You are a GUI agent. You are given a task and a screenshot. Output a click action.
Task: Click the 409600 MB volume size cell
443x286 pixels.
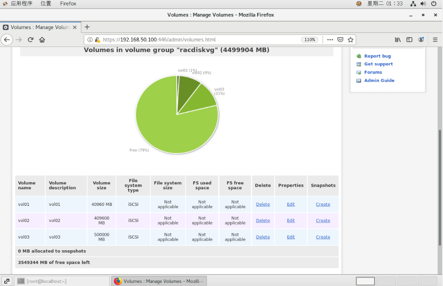click(102, 221)
